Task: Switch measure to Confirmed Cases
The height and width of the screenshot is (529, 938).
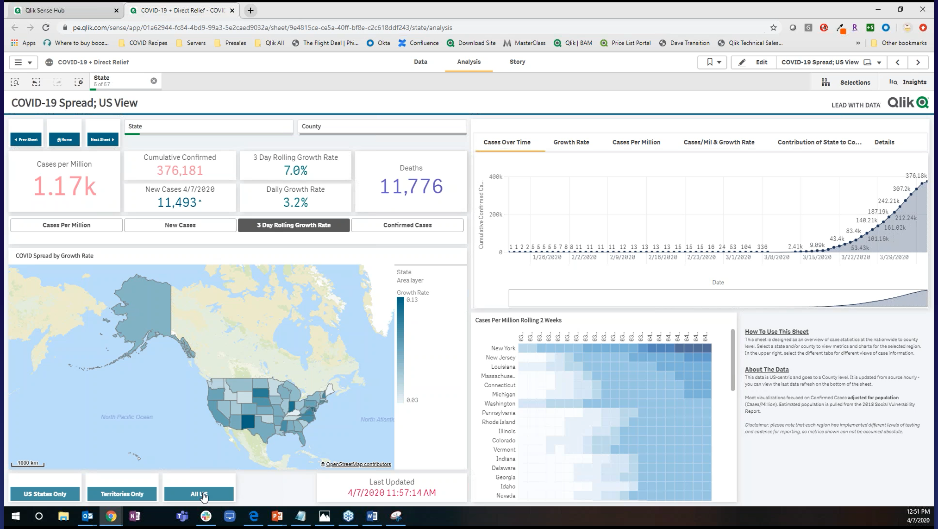Action: (x=407, y=225)
